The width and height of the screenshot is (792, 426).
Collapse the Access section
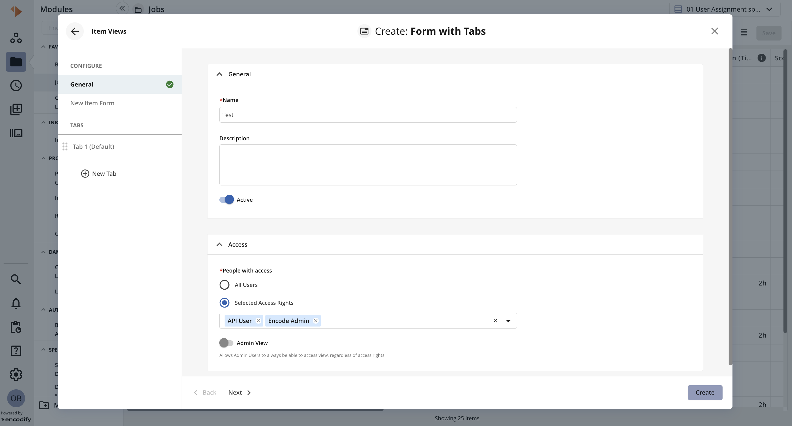(219, 244)
